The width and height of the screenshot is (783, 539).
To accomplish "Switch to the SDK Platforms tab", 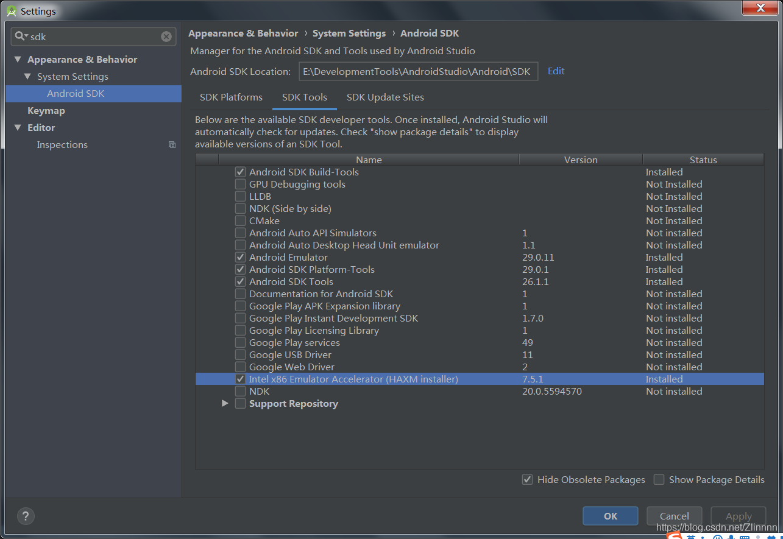I will point(231,97).
